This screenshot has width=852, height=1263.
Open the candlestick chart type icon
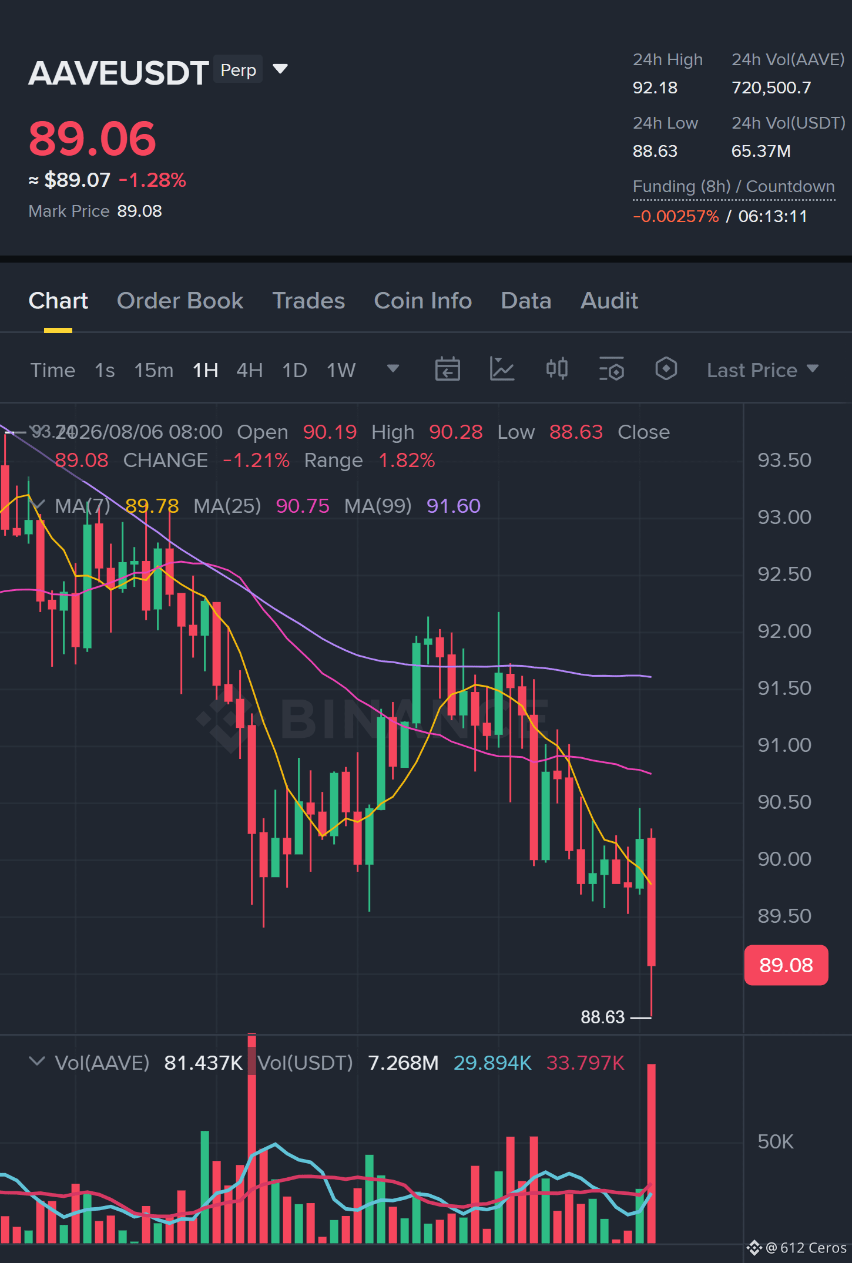click(x=557, y=369)
